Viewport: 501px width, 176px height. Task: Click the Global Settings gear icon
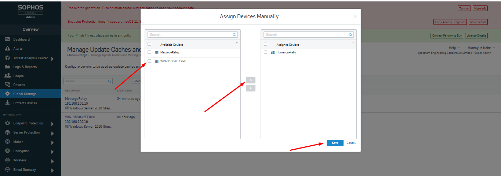pyautogui.click(x=7, y=94)
